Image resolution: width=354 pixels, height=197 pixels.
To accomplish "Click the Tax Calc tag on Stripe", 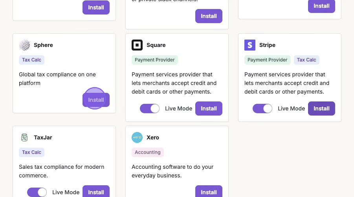I will [306, 60].
